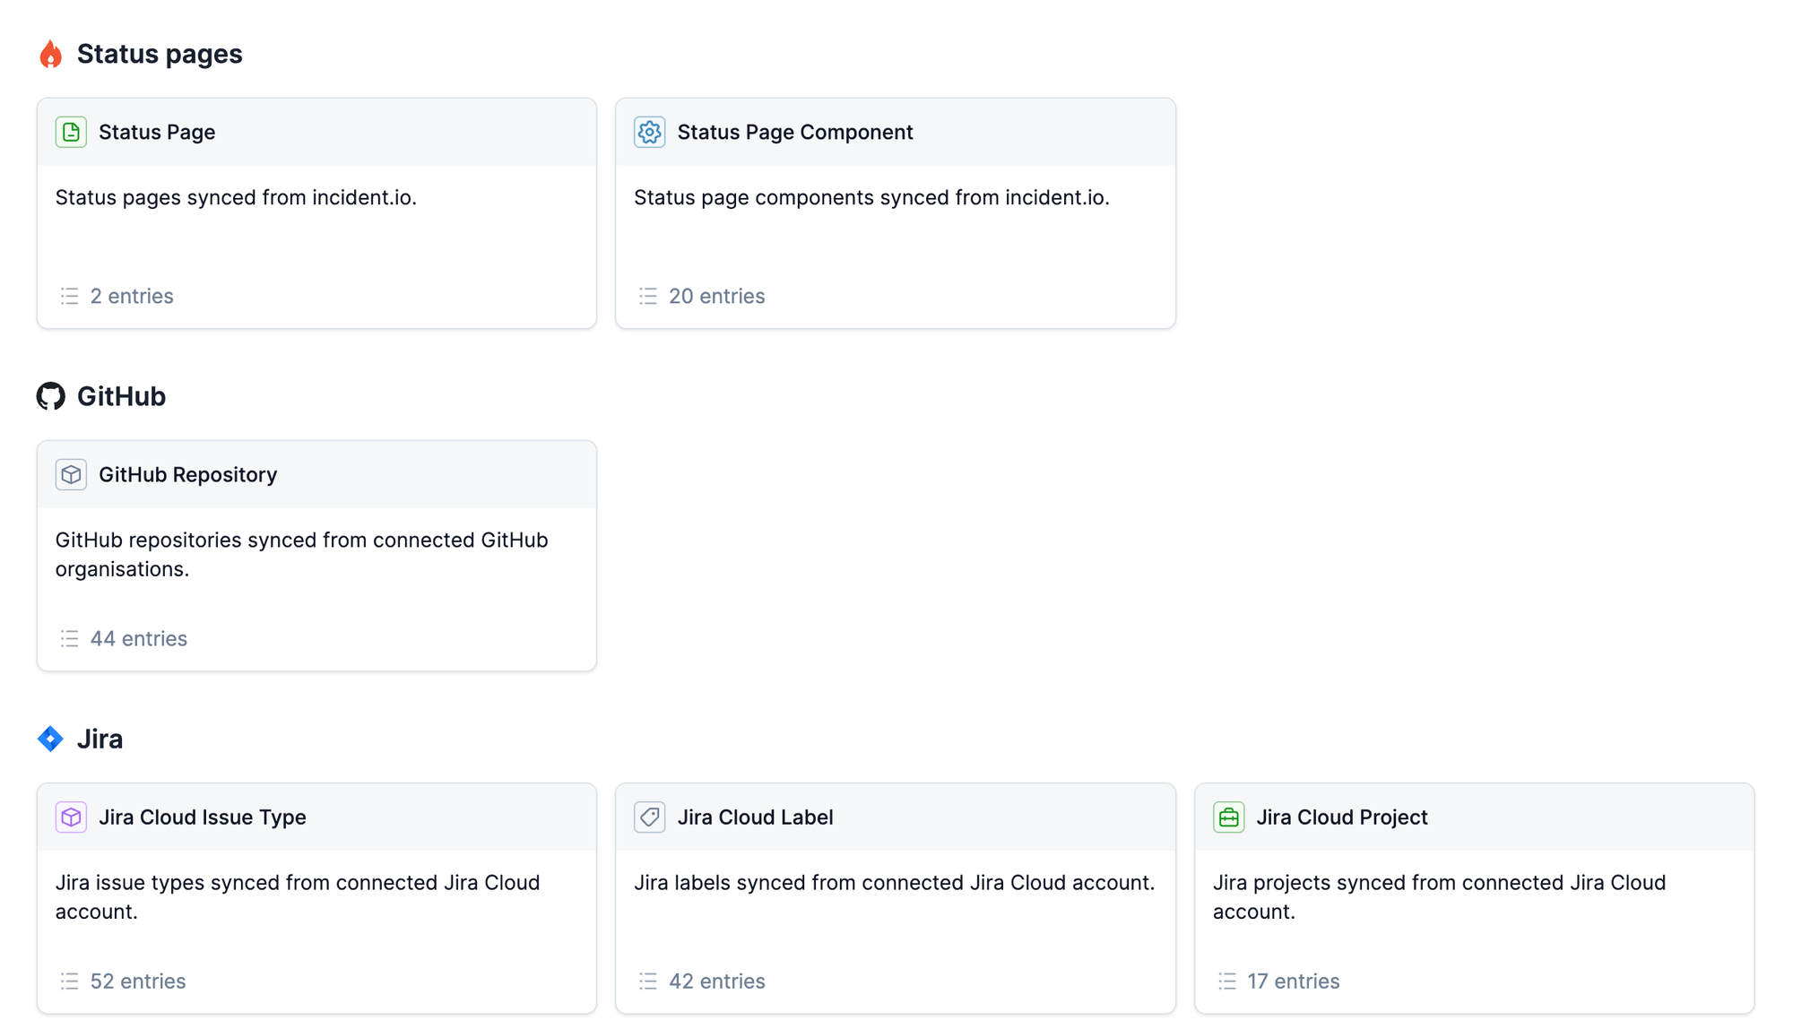Open the Status Page catalog card
1793x1029 pixels.
157,133
